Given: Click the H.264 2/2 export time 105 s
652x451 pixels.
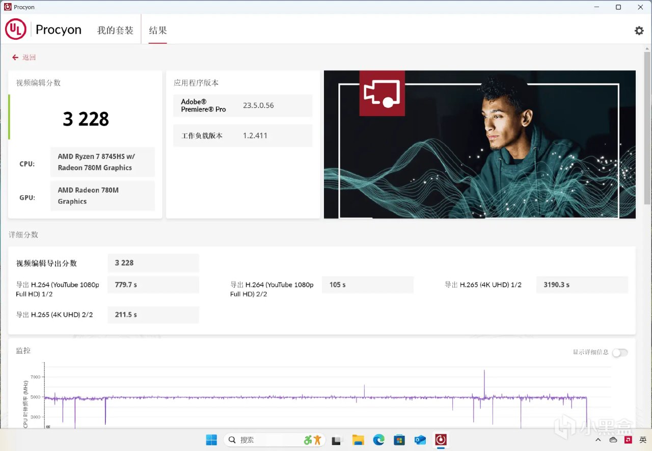Looking at the screenshot, I should click(368, 285).
